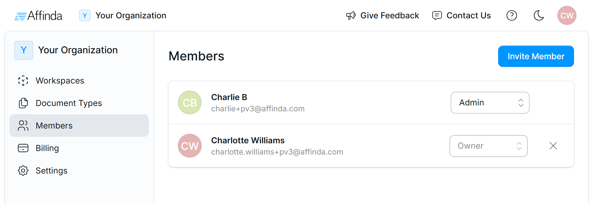Remove Charlotte Williams using the X button

pos(553,146)
